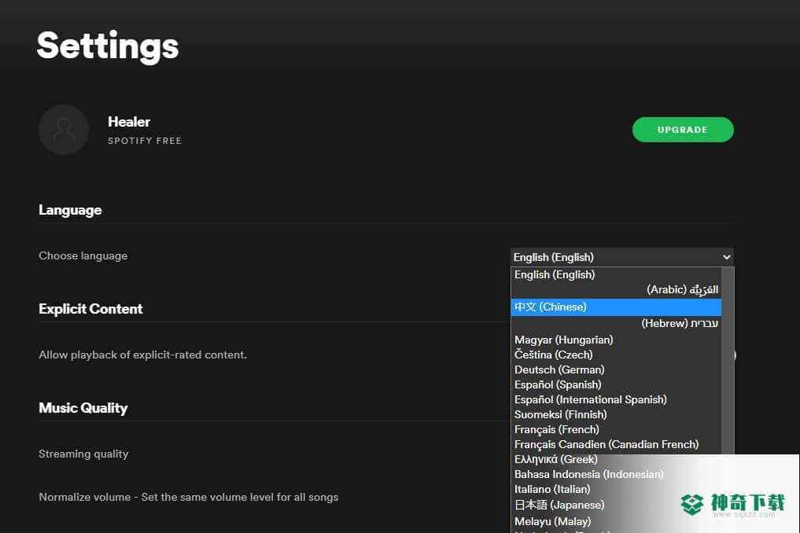Select 中文 (Chinese) language option
800x533 pixels.
pyautogui.click(x=616, y=307)
